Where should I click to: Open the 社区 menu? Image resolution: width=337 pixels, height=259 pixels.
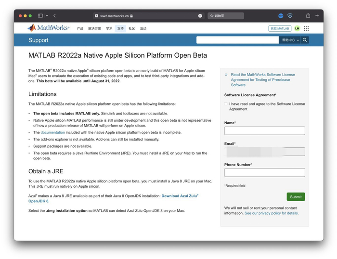point(132,28)
